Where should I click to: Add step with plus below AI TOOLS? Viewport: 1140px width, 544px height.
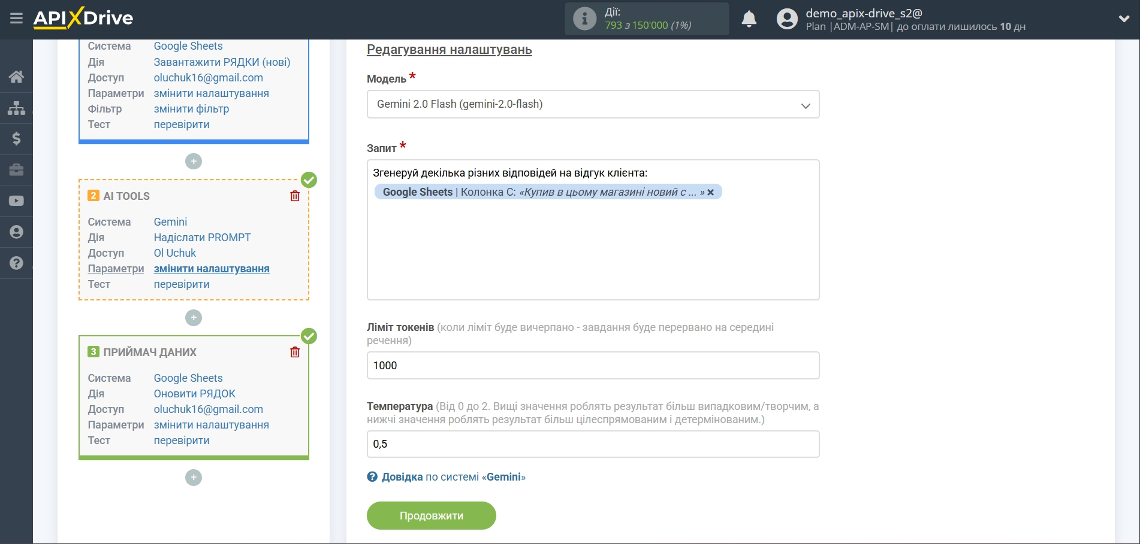194,318
